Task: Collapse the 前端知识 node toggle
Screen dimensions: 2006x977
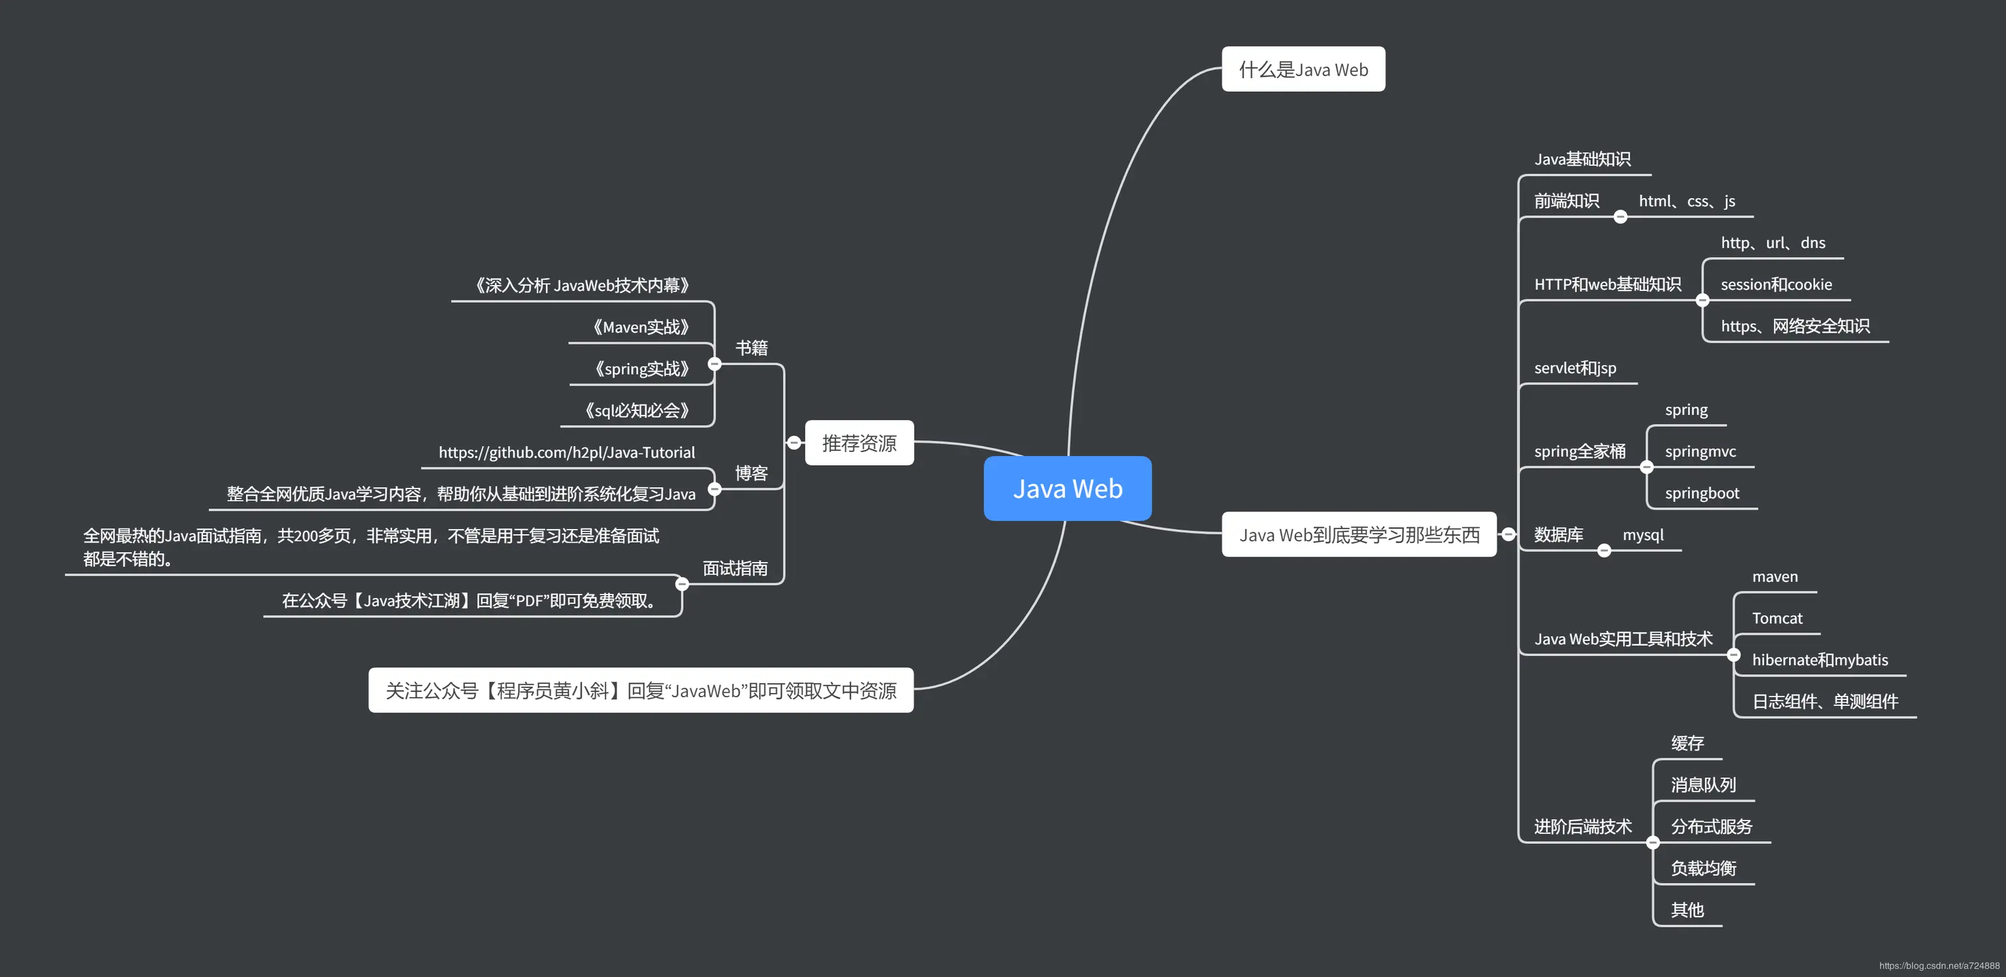Action: 1620,217
